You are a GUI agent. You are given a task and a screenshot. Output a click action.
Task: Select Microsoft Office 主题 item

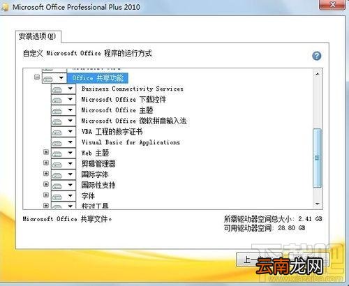pyautogui.click(x=117, y=110)
